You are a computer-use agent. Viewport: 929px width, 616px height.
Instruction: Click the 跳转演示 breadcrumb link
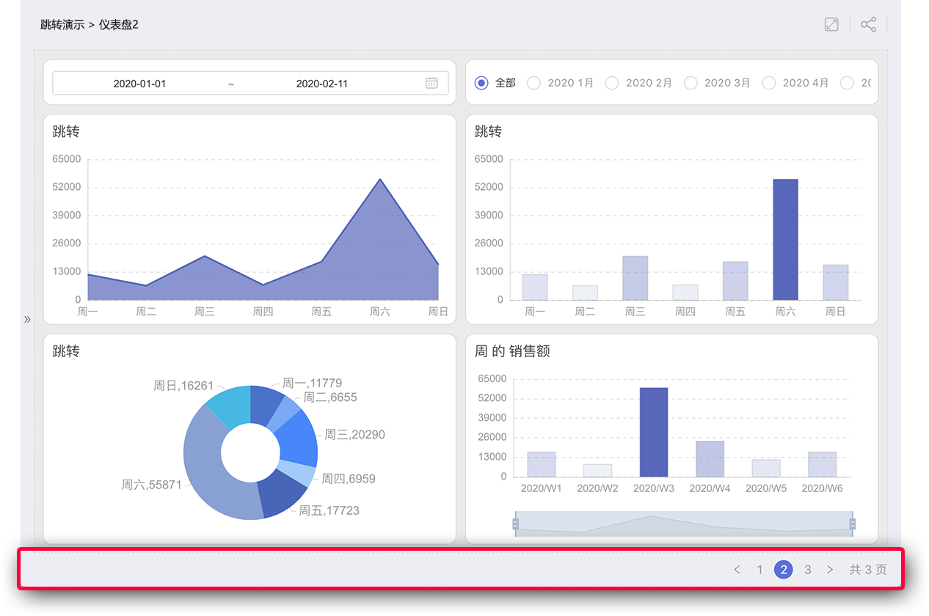62,24
